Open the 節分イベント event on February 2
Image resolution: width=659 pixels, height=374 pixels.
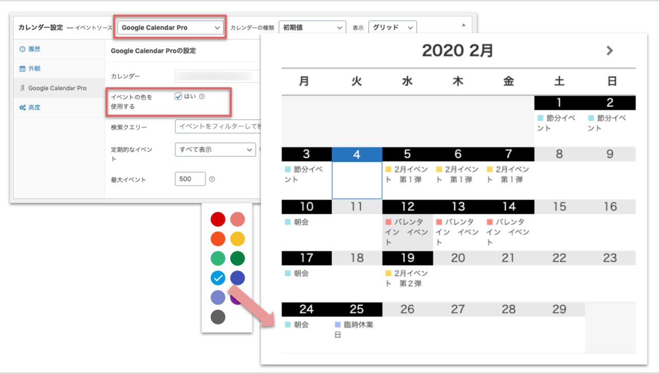coord(608,123)
